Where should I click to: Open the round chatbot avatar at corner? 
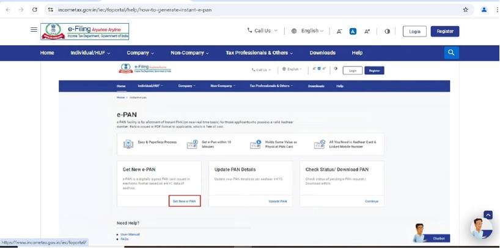pos(482,228)
